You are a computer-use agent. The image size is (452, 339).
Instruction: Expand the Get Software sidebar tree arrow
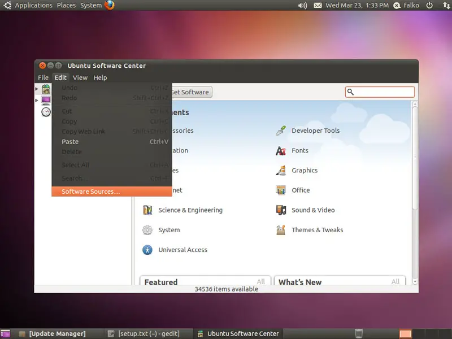[37, 89]
